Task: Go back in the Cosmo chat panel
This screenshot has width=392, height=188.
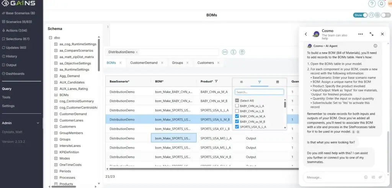Action: [x=306, y=34]
